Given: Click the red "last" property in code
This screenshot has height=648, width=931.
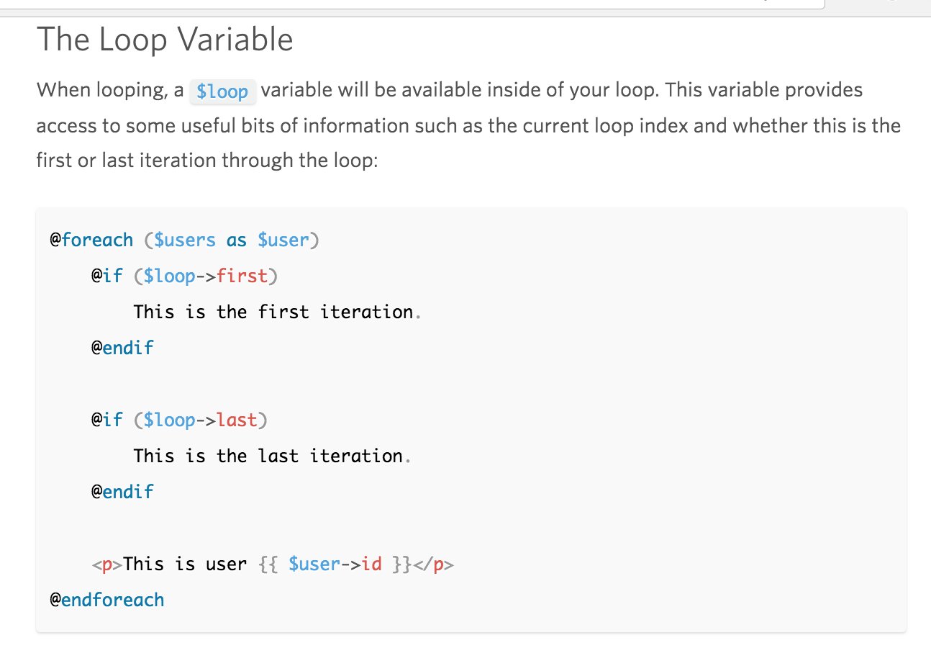Looking at the screenshot, I should 237,420.
